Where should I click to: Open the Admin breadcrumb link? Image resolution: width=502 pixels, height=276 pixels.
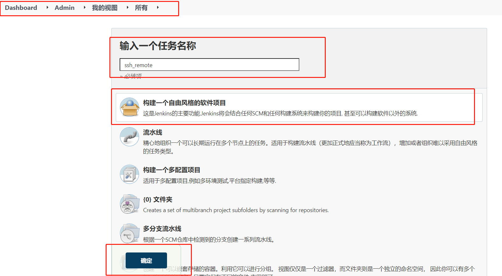point(65,8)
